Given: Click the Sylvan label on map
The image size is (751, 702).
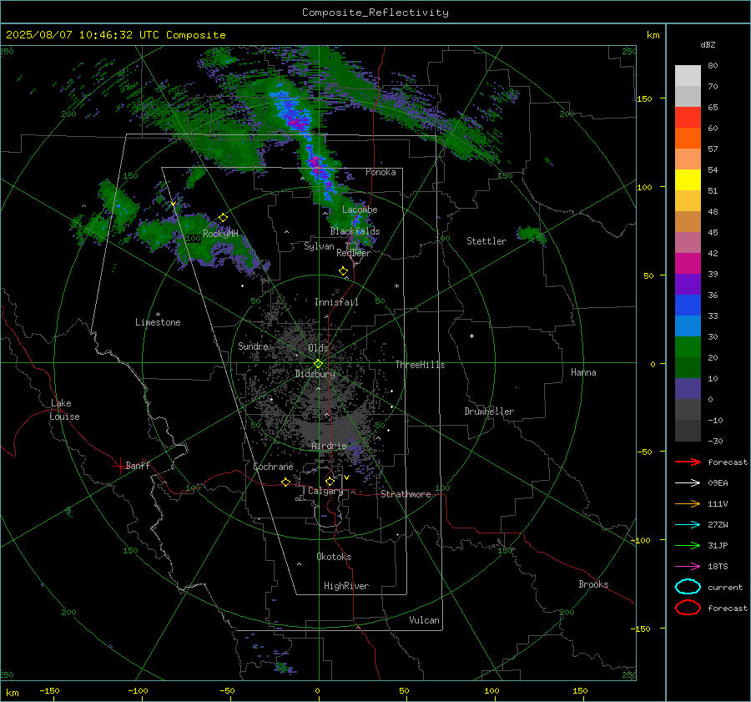Looking at the screenshot, I should pyautogui.click(x=319, y=246).
